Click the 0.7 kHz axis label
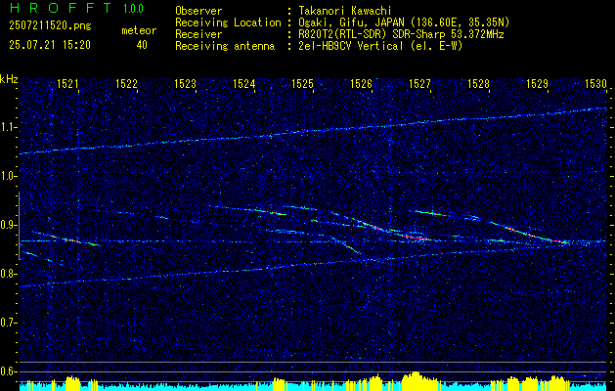The width and height of the screenshot is (615, 391). (9, 323)
